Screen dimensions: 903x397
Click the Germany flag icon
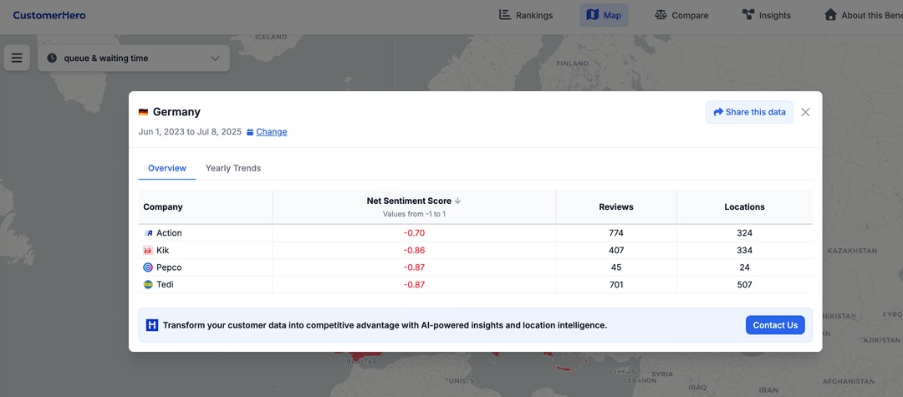[x=143, y=112]
